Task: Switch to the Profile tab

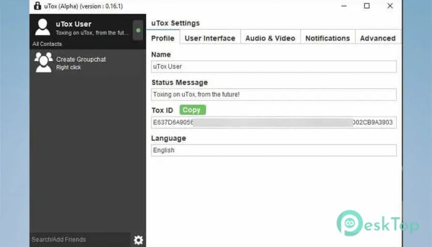Action: 163,38
